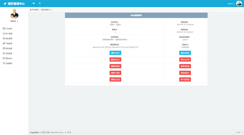Click the user icon in the top bar
This screenshot has height=135, width=244.
[x=40, y=3]
